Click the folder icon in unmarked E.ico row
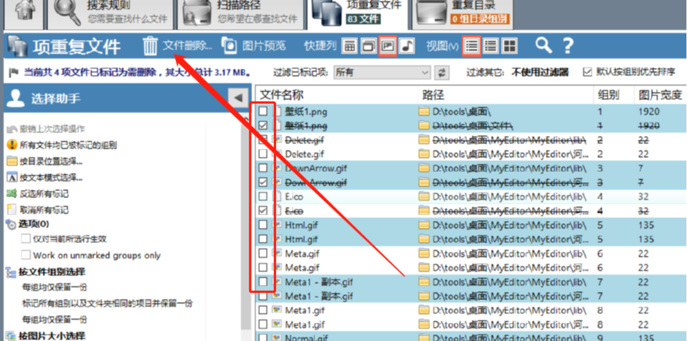Viewport: 687px width, 341px height. (424, 197)
